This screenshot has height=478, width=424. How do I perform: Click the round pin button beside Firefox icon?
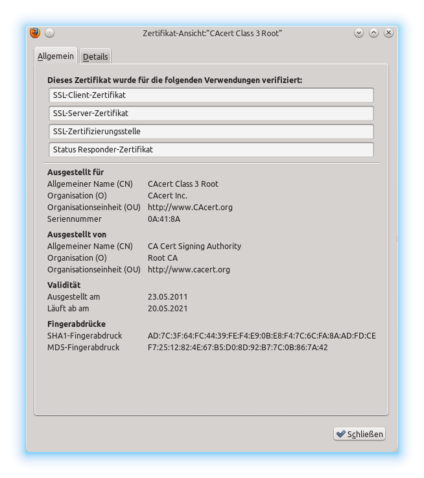coord(49,32)
